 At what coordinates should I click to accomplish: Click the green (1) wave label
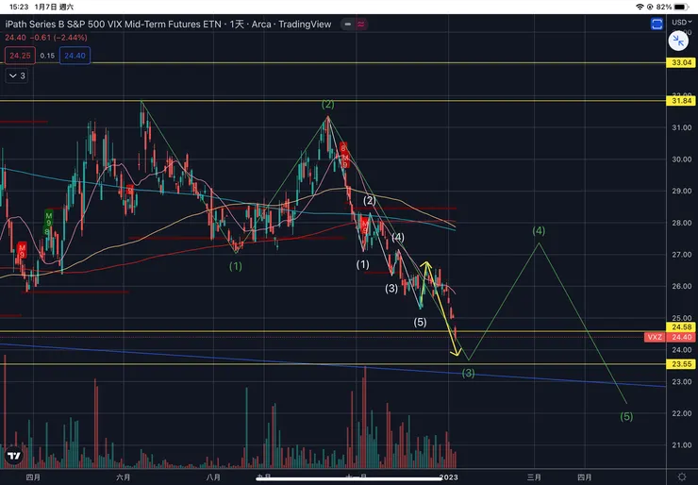pos(236,266)
